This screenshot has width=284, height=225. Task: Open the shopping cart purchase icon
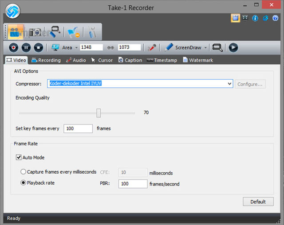(73, 32)
